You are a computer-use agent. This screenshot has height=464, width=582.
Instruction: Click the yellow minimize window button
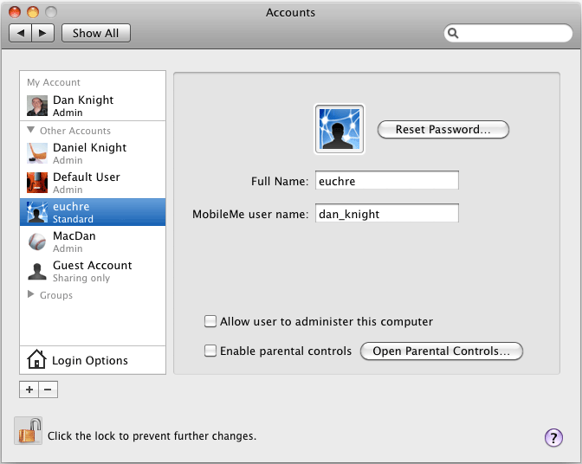coord(33,12)
